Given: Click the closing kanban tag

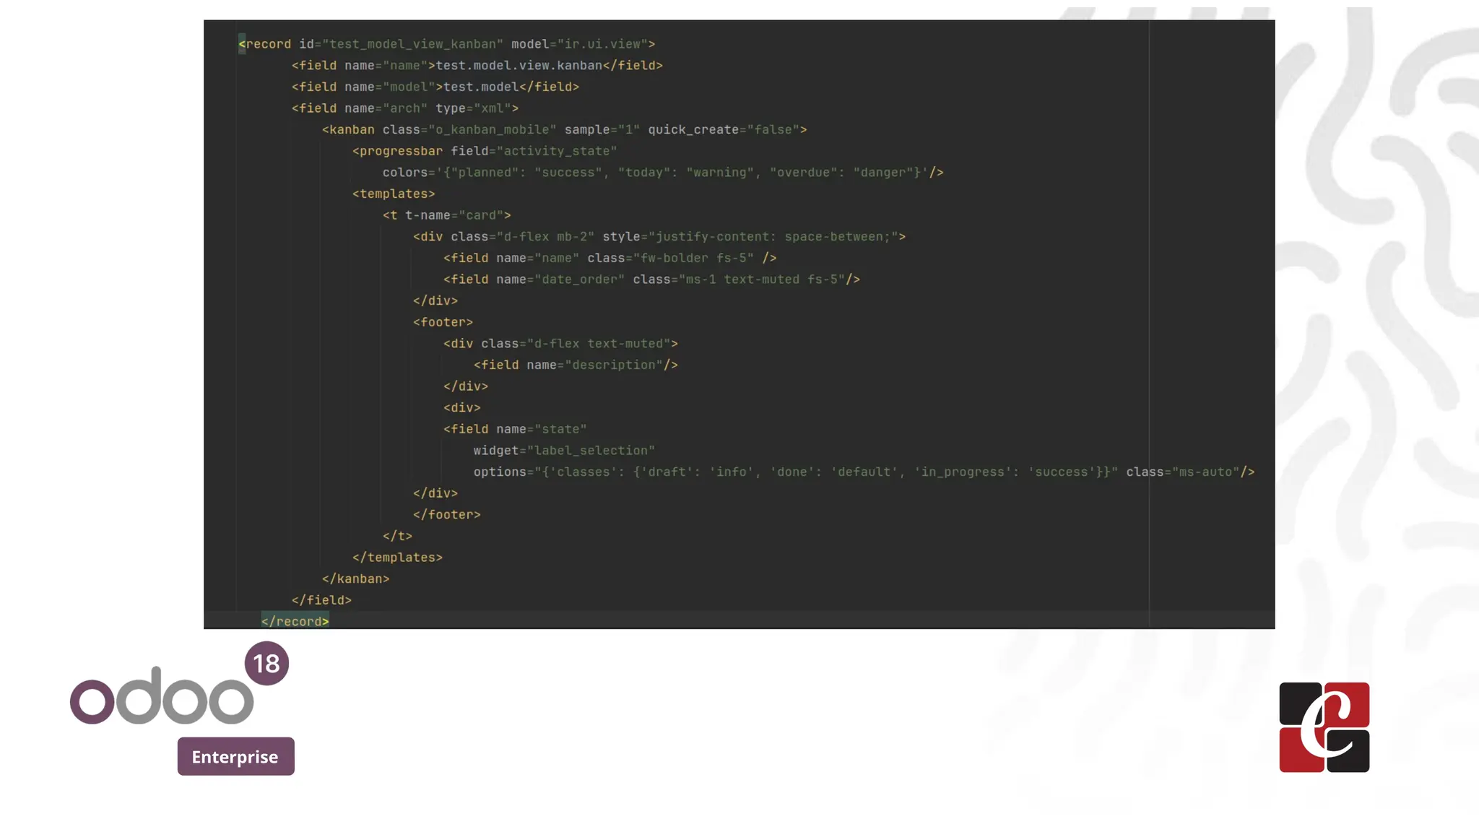Looking at the screenshot, I should tap(355, 578).
